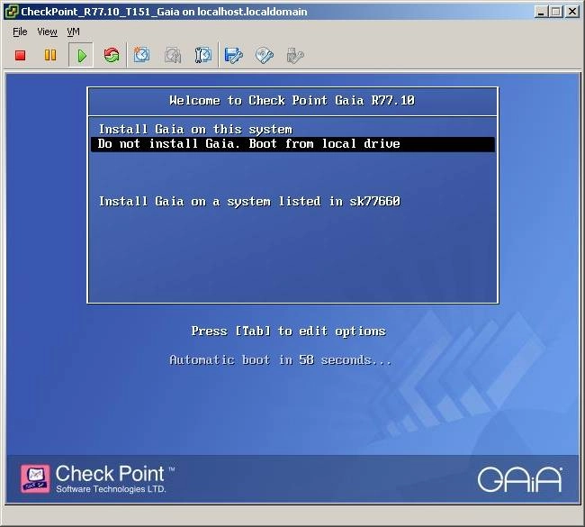Screen dimensions: 585x527
Task: Click the grayed Revert to snapshot icon
Action: (173, 56)
